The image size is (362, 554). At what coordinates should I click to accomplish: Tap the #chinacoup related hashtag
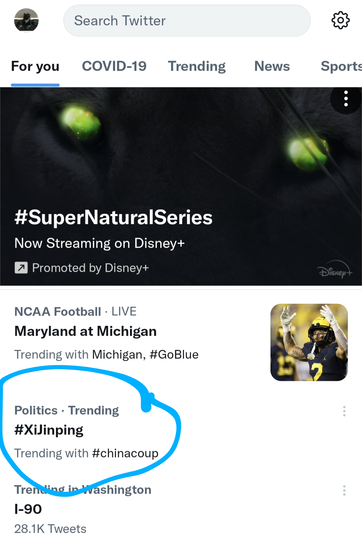click(125, 453)
